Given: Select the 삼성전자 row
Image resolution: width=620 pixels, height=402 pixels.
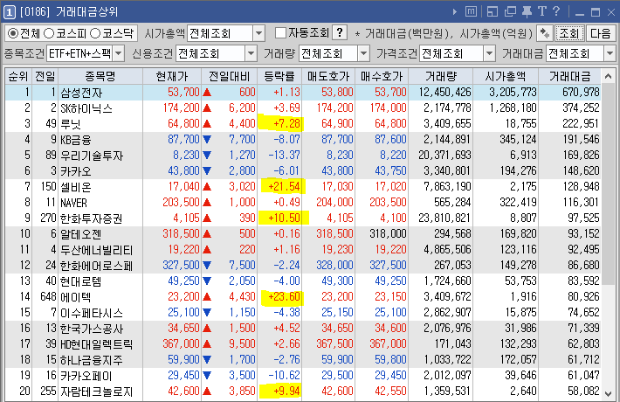Looking at the screenshot, I should 303,92.
